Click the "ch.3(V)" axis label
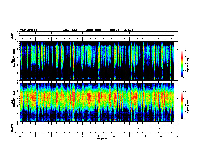The width and height of the screenshot is (199, 153). pyautogui.click(x=12, y=128)
